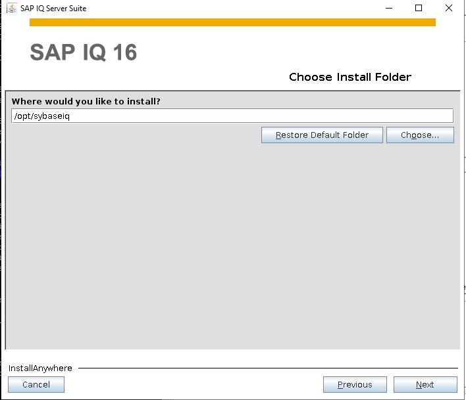The height and width of the screenshot is (400, 466).
Task: Minimize the SAP IQ Server Suite window
Action: 389,9
